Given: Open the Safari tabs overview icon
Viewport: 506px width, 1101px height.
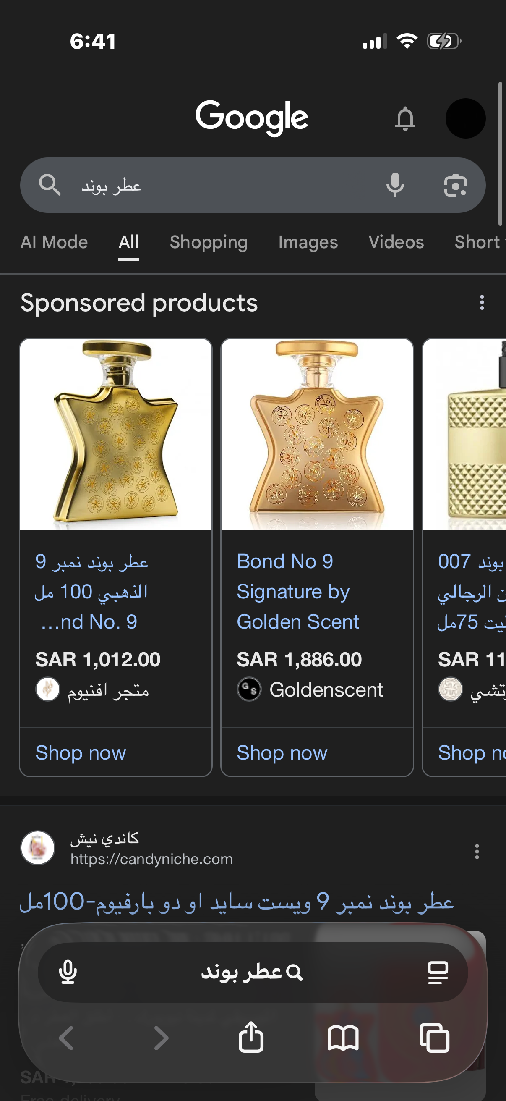Looking at the screenshot, I should click(434, 1038).
